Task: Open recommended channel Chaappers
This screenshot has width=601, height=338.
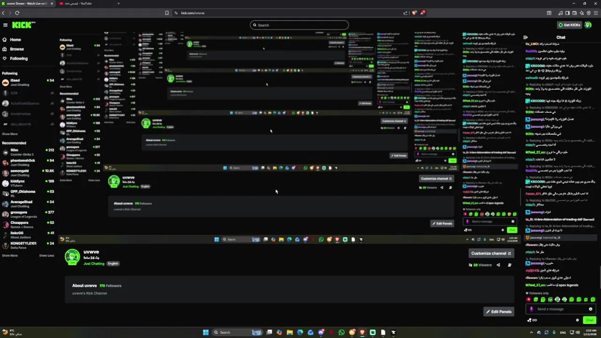Action: tap(28, 224)
